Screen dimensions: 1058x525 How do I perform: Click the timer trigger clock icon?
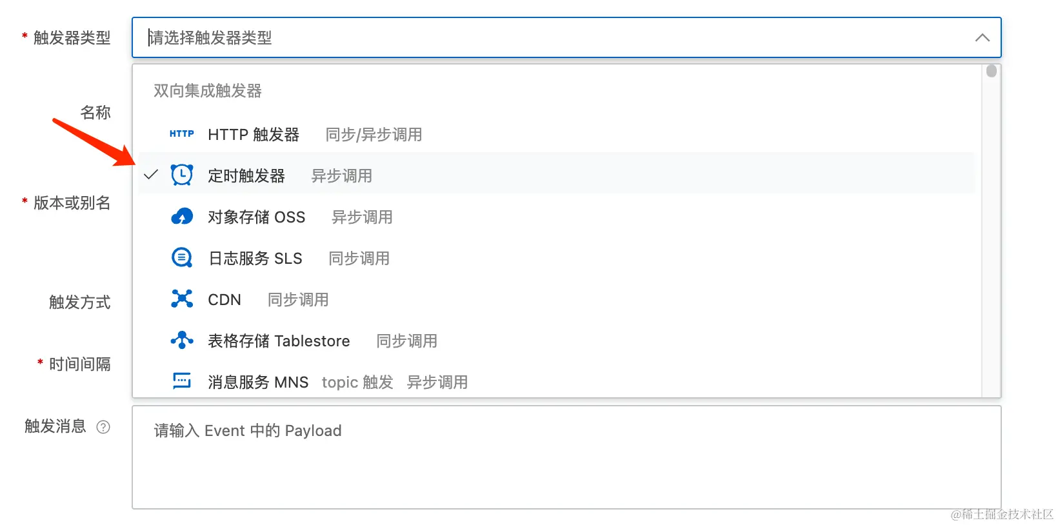[182, 175]
